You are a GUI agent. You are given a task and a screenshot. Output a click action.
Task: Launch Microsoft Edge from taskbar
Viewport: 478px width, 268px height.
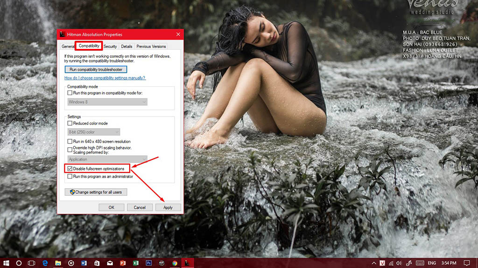(45, 263)
